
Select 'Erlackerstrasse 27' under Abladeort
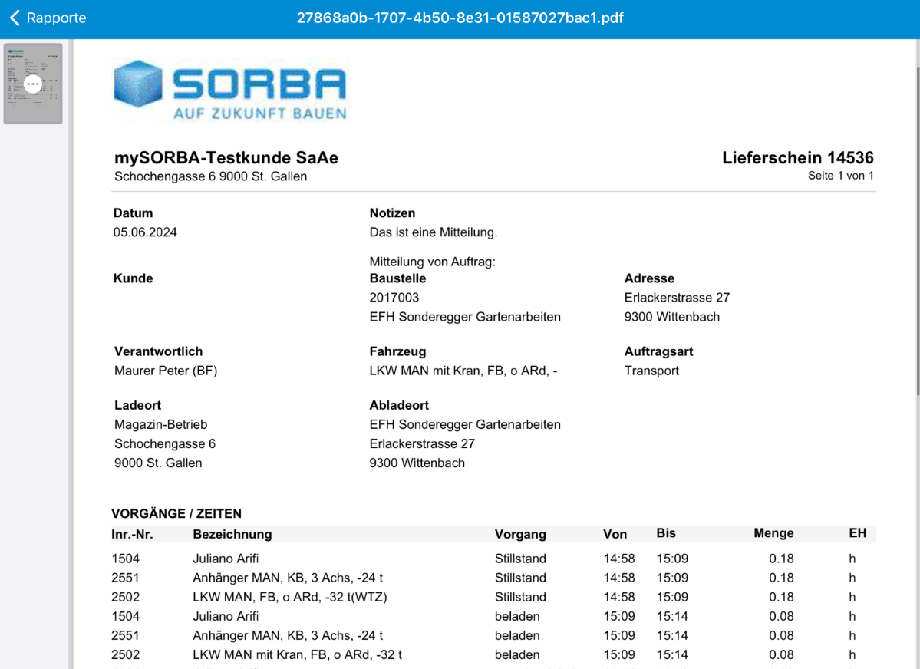click(422, 443)
